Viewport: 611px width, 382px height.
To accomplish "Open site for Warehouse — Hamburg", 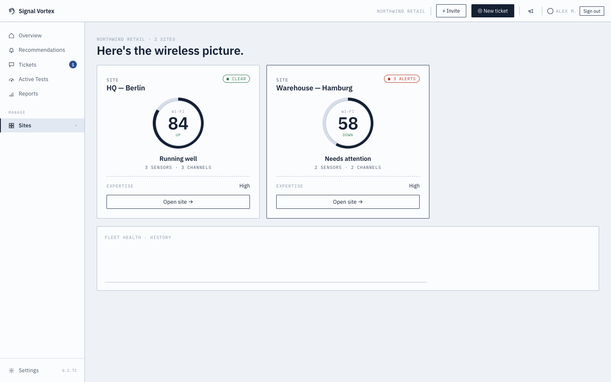I will pos(348,202).
